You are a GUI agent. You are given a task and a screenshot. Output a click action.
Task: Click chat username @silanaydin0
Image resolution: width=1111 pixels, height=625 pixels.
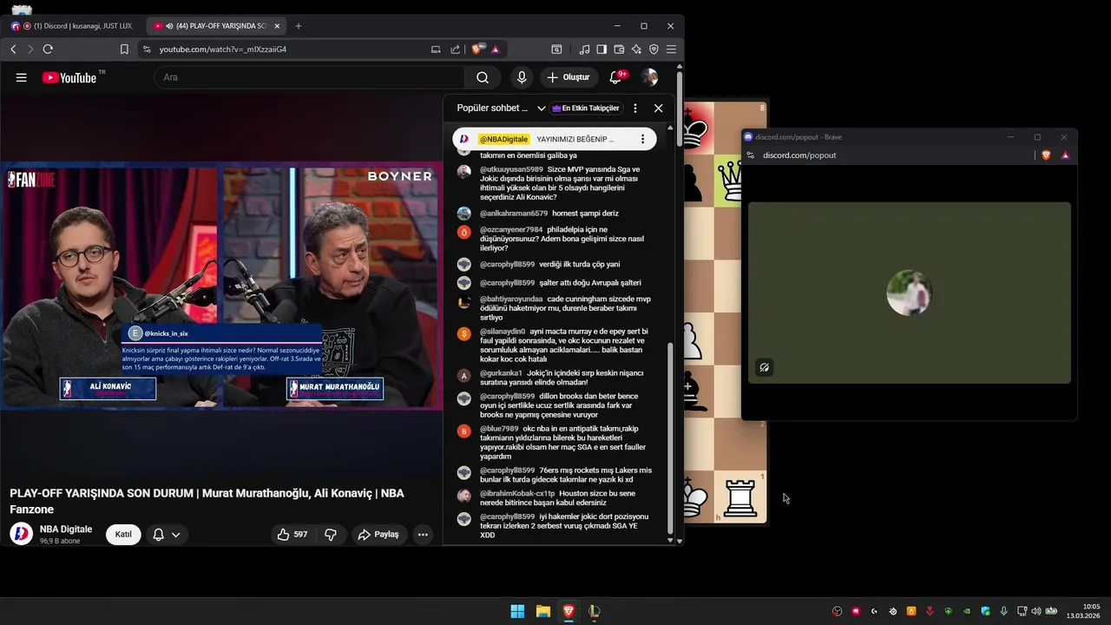pos(503,332)
